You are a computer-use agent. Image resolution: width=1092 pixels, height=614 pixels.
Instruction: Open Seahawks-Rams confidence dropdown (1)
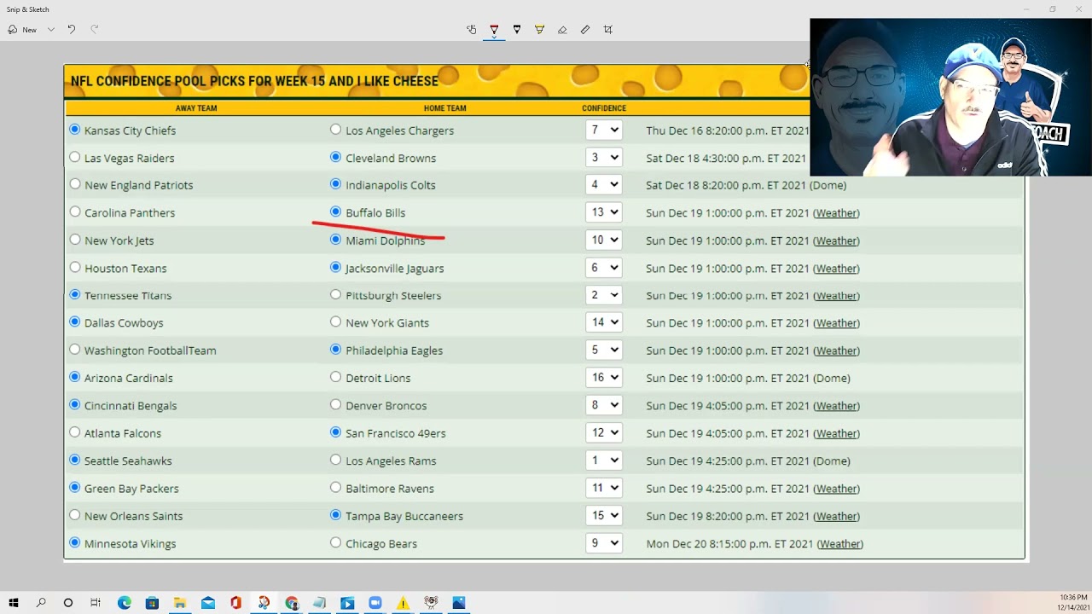(x=604, y=460)
